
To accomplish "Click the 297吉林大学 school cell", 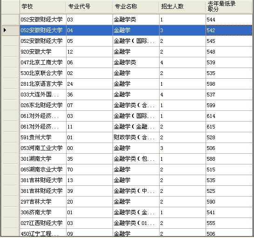I will pyautogui.click(x=43, y=202).
